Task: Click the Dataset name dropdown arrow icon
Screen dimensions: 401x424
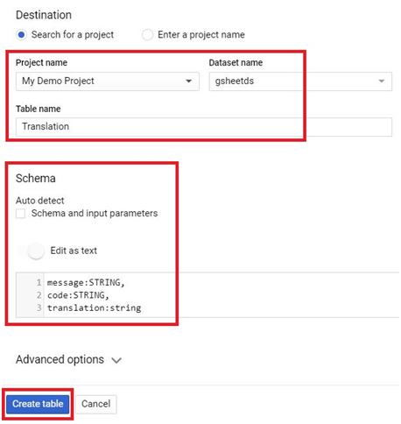Action: point(381,81)
